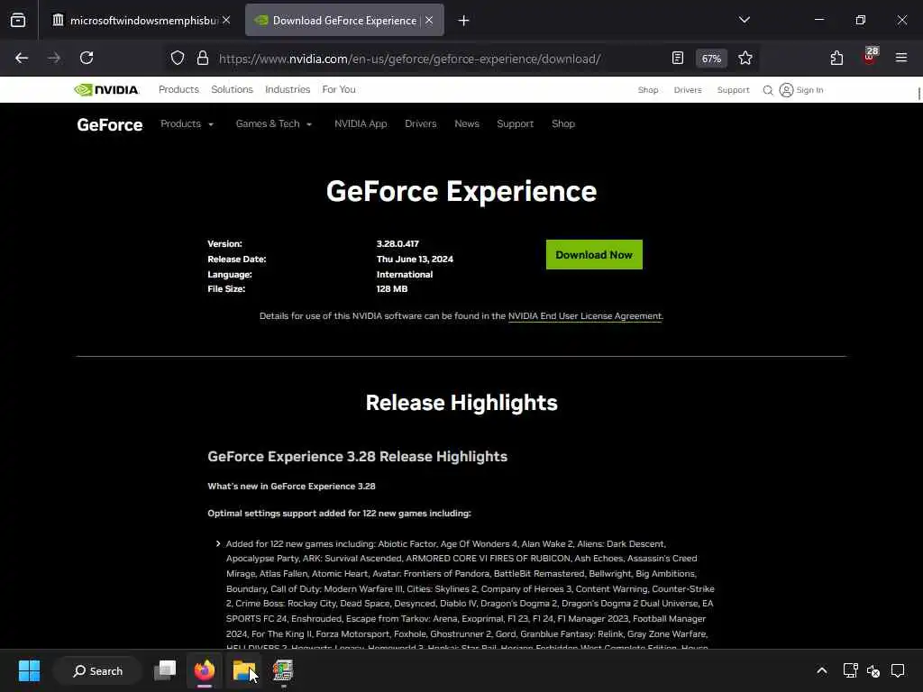Open NVIDIA site search magnifier

pos(768,90)
